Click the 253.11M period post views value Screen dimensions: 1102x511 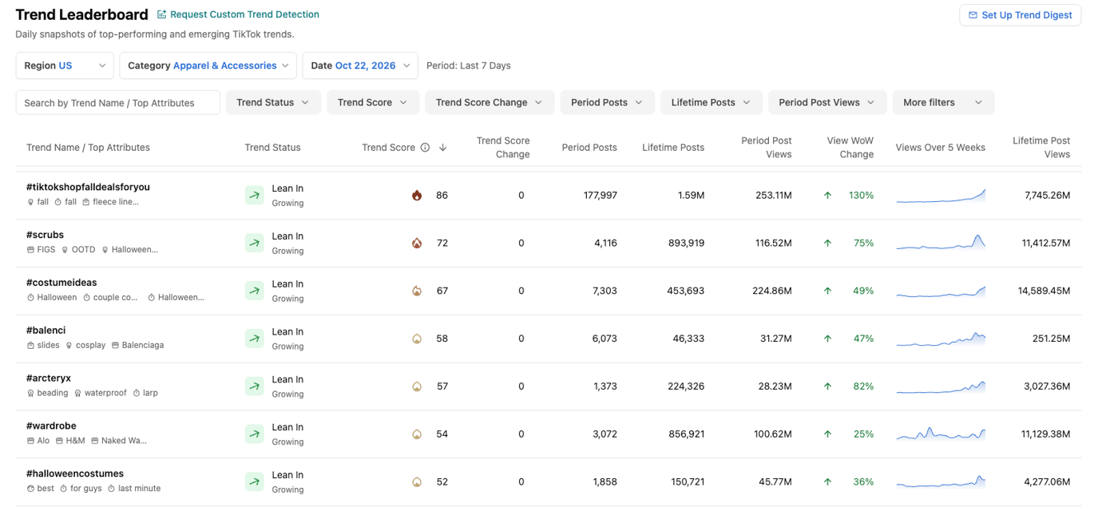pos(774,196)
